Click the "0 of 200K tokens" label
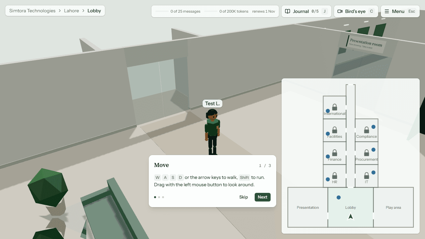 tap(234, 11)
